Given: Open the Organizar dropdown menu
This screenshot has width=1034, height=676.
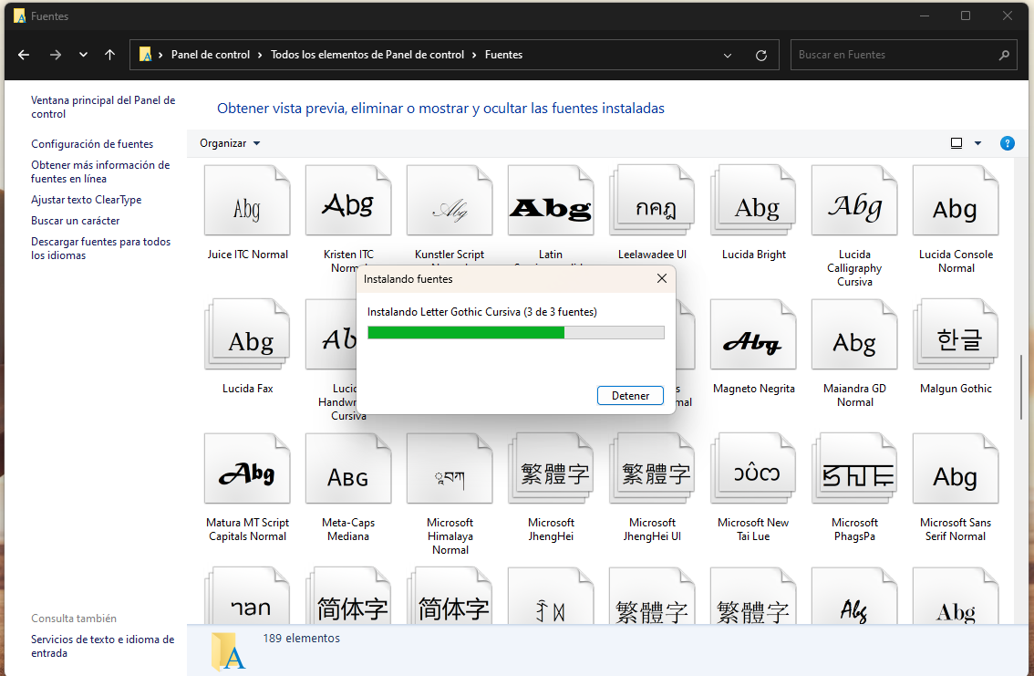Looking at the screenshot, I should coord(230,143).
